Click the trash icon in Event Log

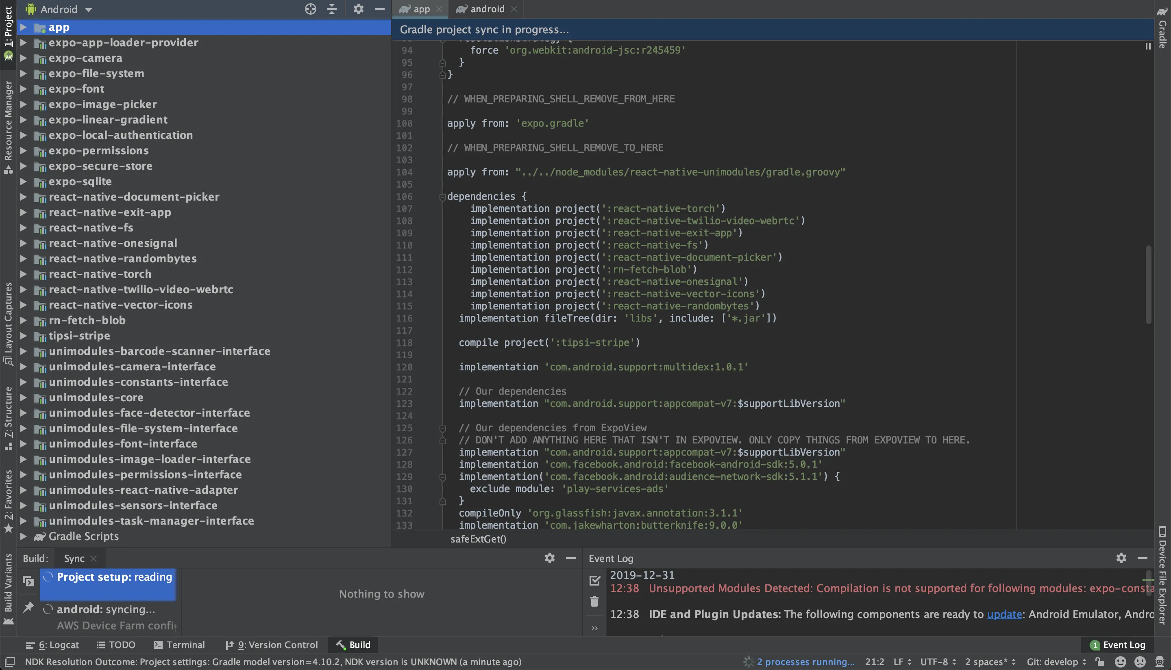594,601
